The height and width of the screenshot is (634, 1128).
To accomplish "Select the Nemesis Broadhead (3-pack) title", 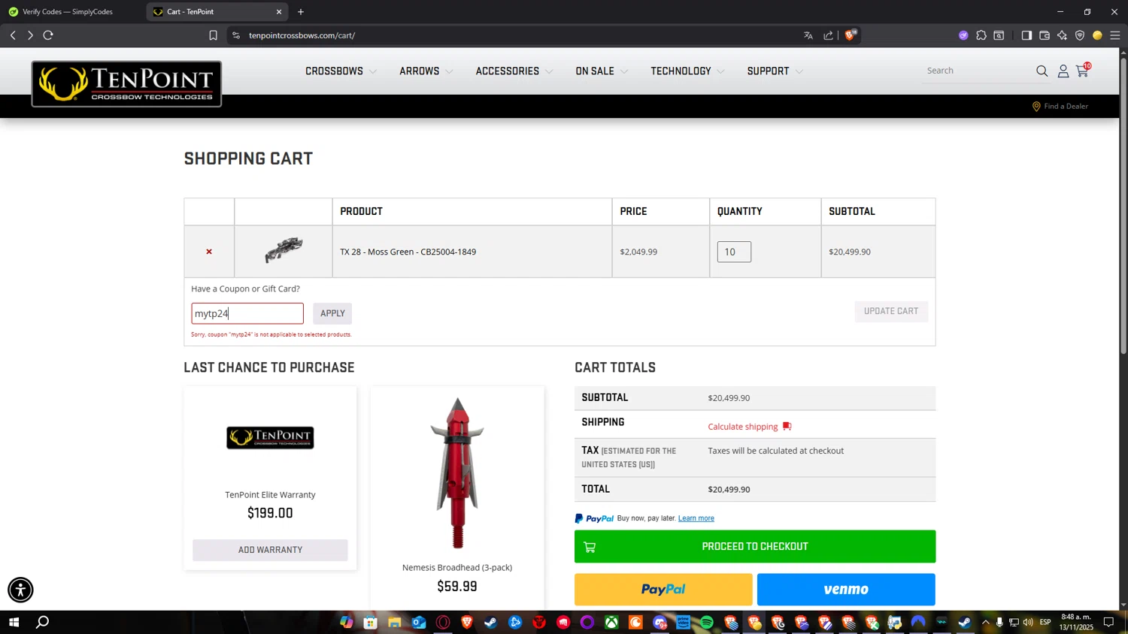I will pos(457,568).
